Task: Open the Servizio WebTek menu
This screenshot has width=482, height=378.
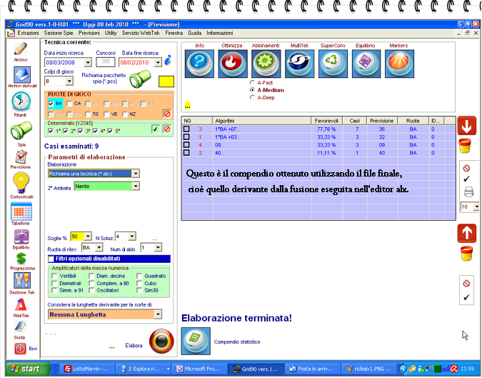Action: click(141, 33)
